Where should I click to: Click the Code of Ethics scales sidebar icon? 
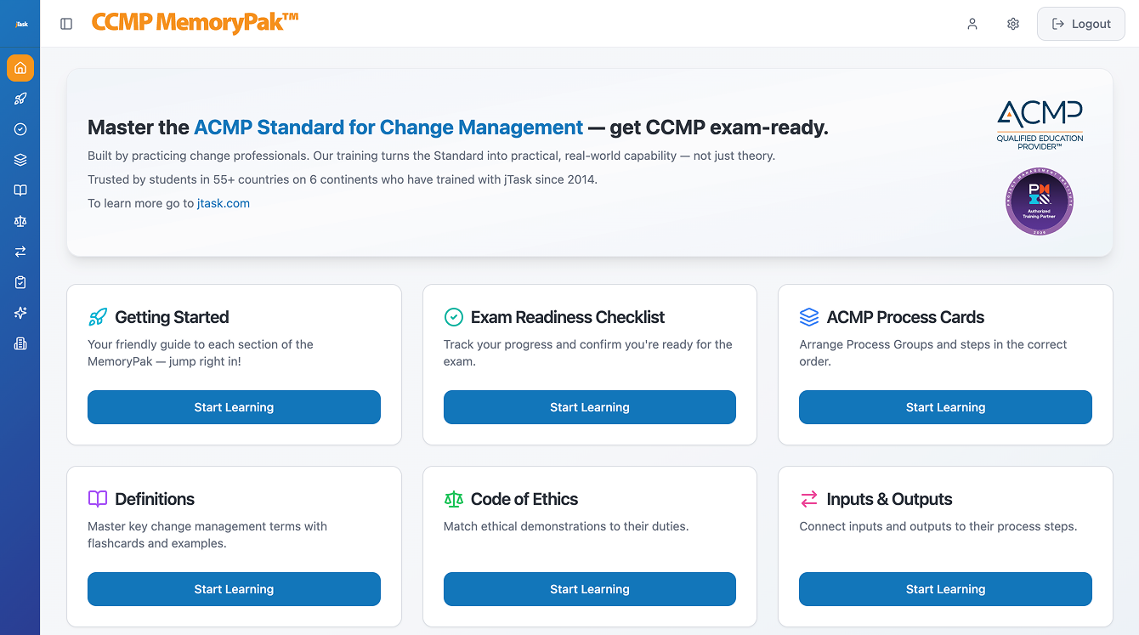tap(20, 221)
